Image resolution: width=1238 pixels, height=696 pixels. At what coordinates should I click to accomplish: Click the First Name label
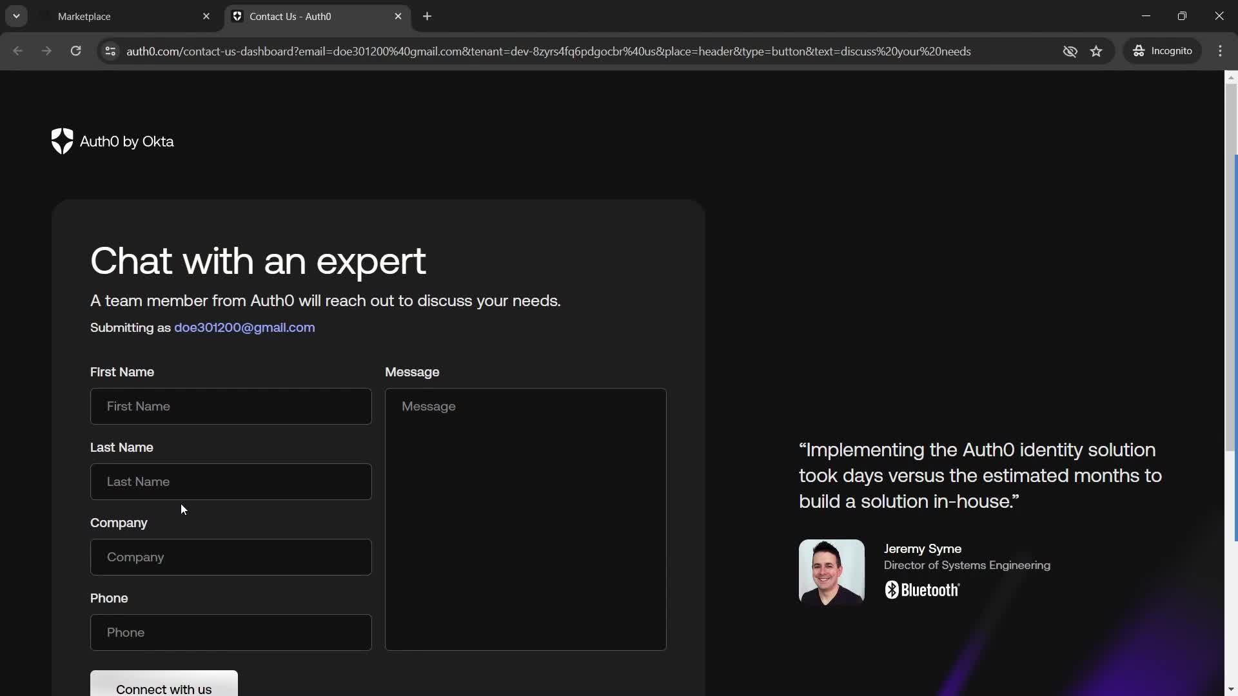point(122,372)
